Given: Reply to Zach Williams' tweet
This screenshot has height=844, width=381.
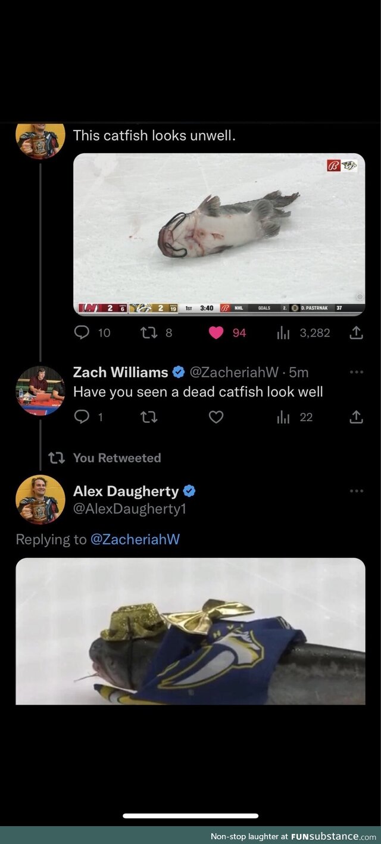Looking at the screenshot, I should tap(82, 418).
